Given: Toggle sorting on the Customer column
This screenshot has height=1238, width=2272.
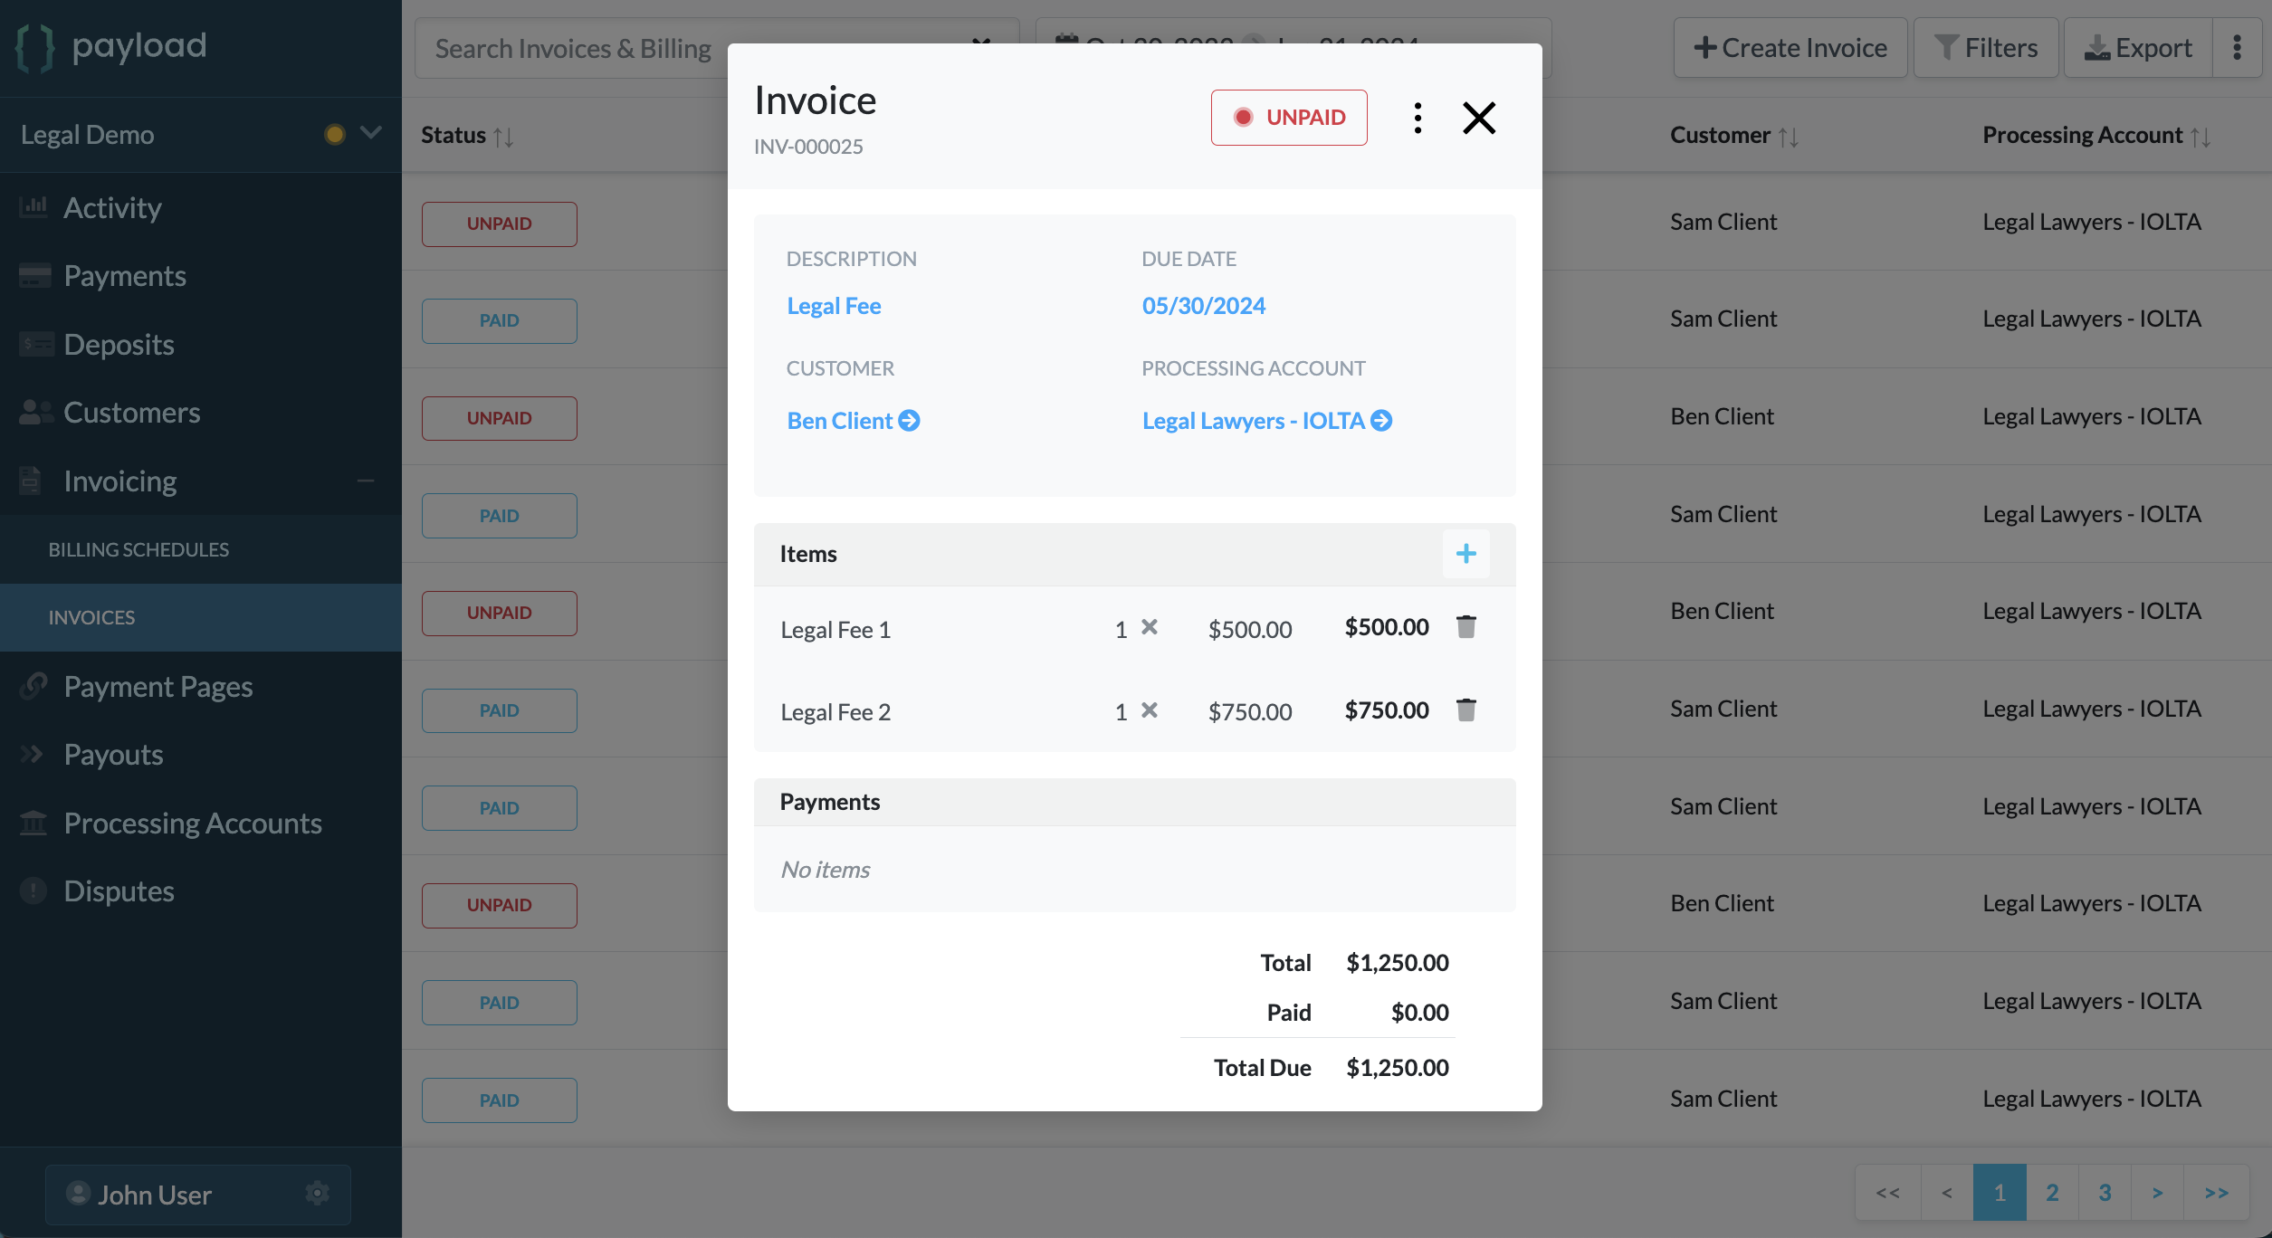Looking at the screenshot, I should (1790, 135).
